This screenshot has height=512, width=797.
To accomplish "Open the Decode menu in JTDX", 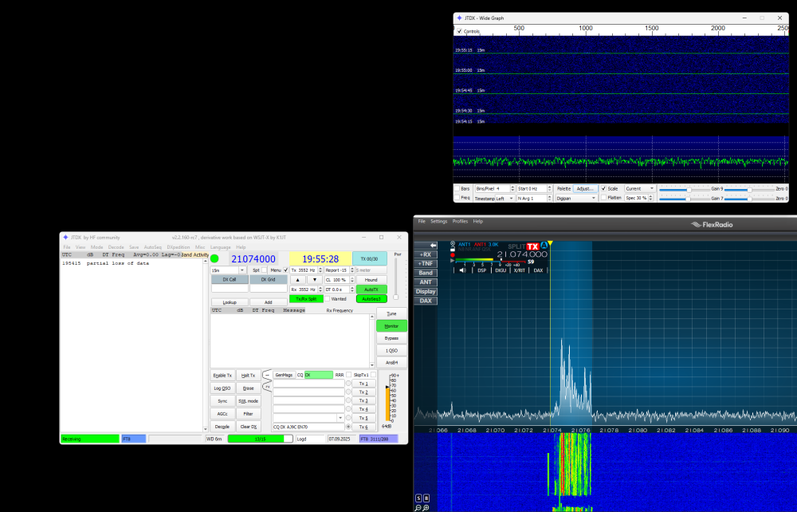I will 116,247.
